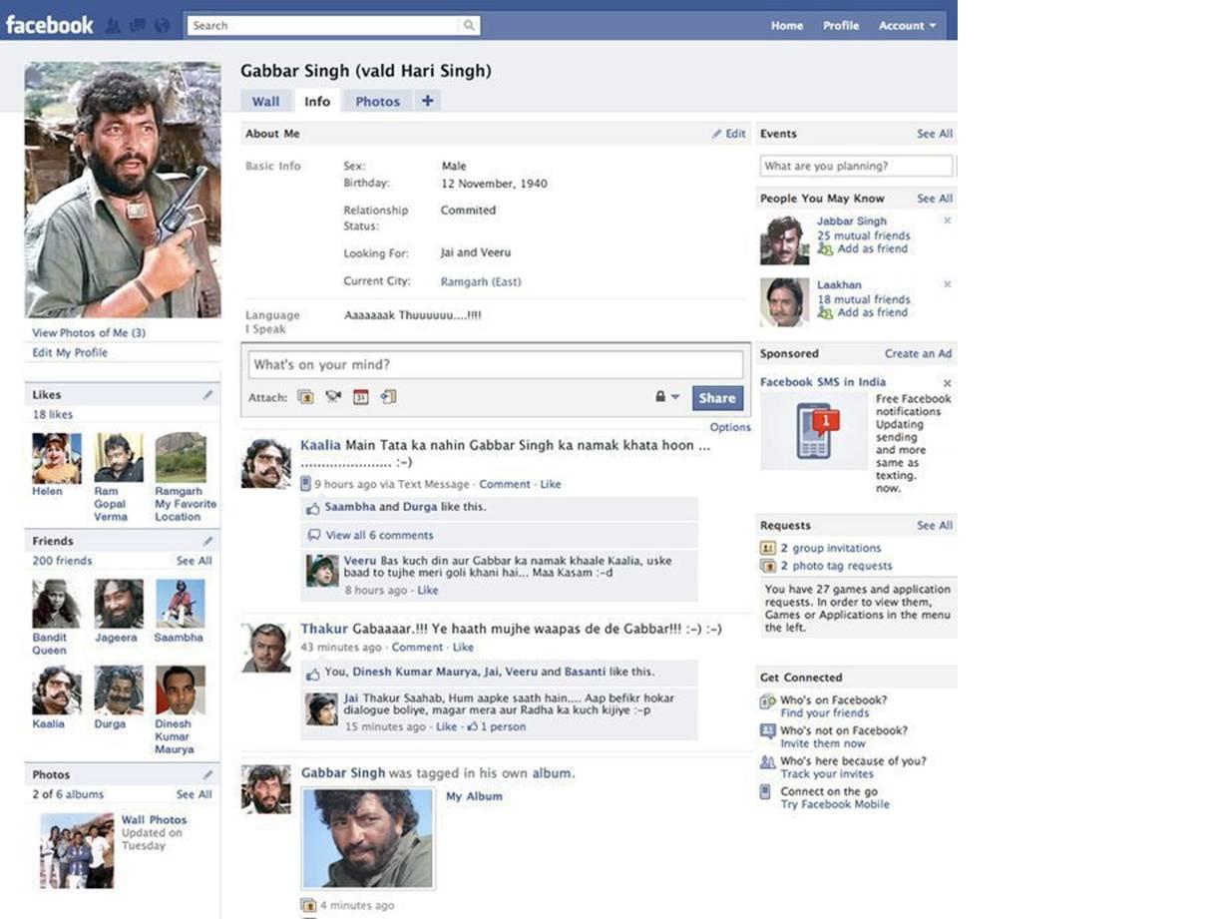This screenshot has width=1215, height=919.
Task: Open the Wall Photos album thumbnail
Action: coord(77,850)
